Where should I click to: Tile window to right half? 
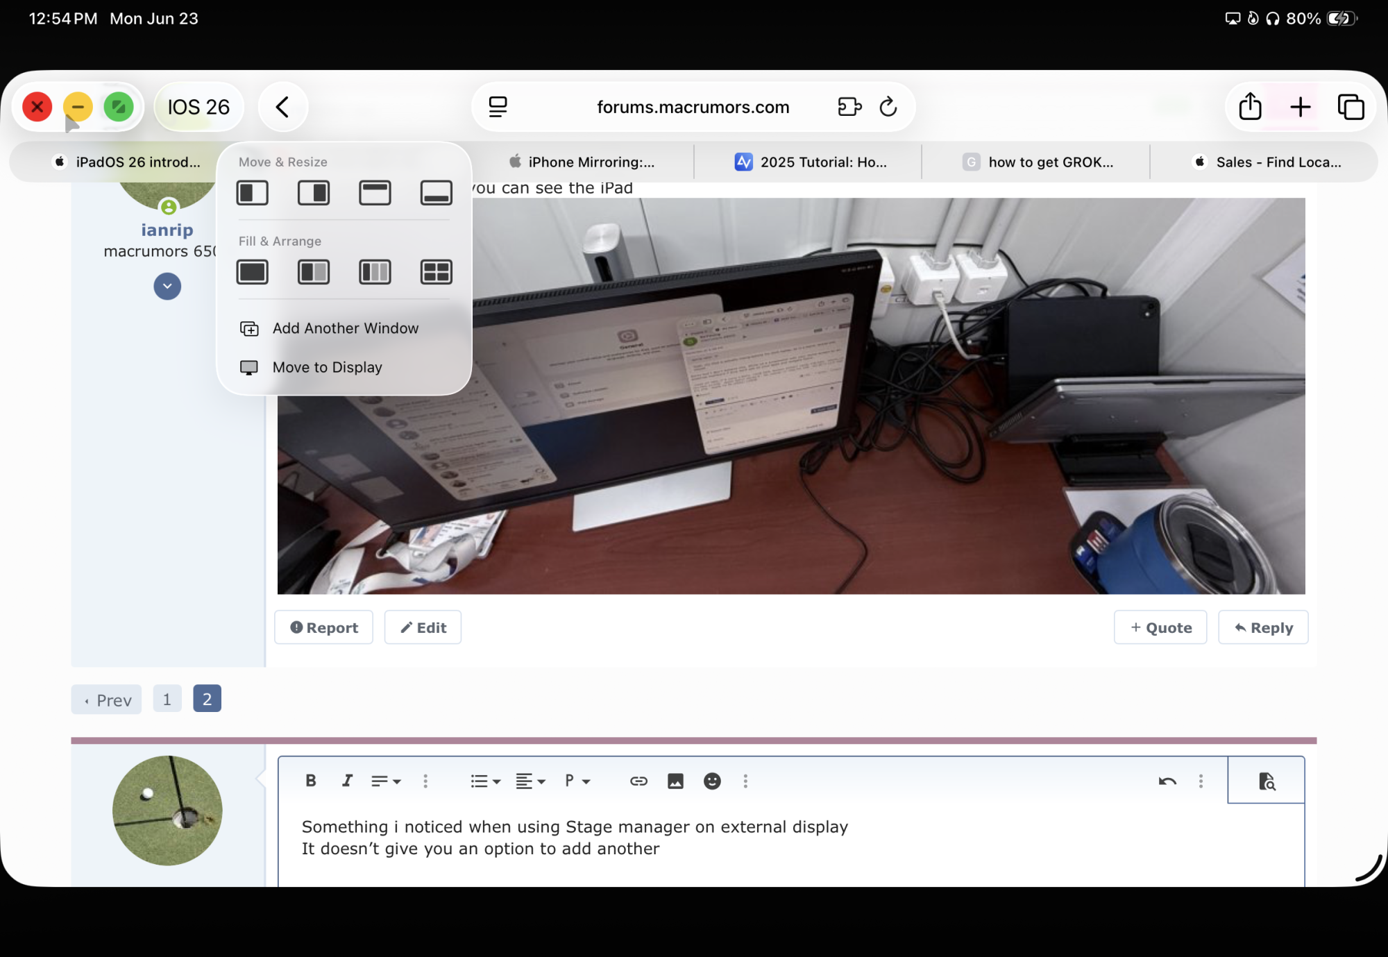point(314,192)
